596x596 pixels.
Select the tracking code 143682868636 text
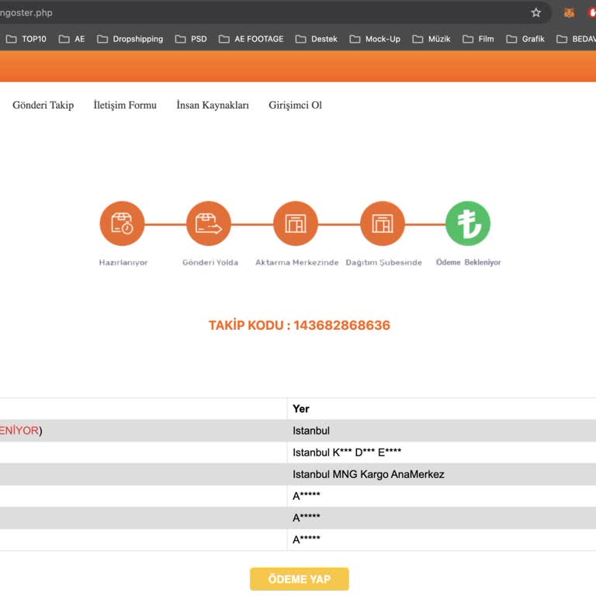coord(341,325)
